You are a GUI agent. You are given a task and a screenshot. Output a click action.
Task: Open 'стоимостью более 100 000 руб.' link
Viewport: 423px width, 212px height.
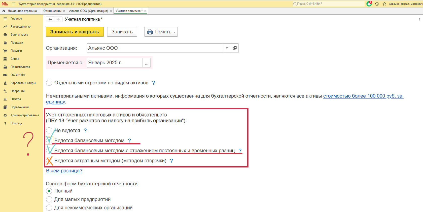pyautogui.click(x=363, y=96)
